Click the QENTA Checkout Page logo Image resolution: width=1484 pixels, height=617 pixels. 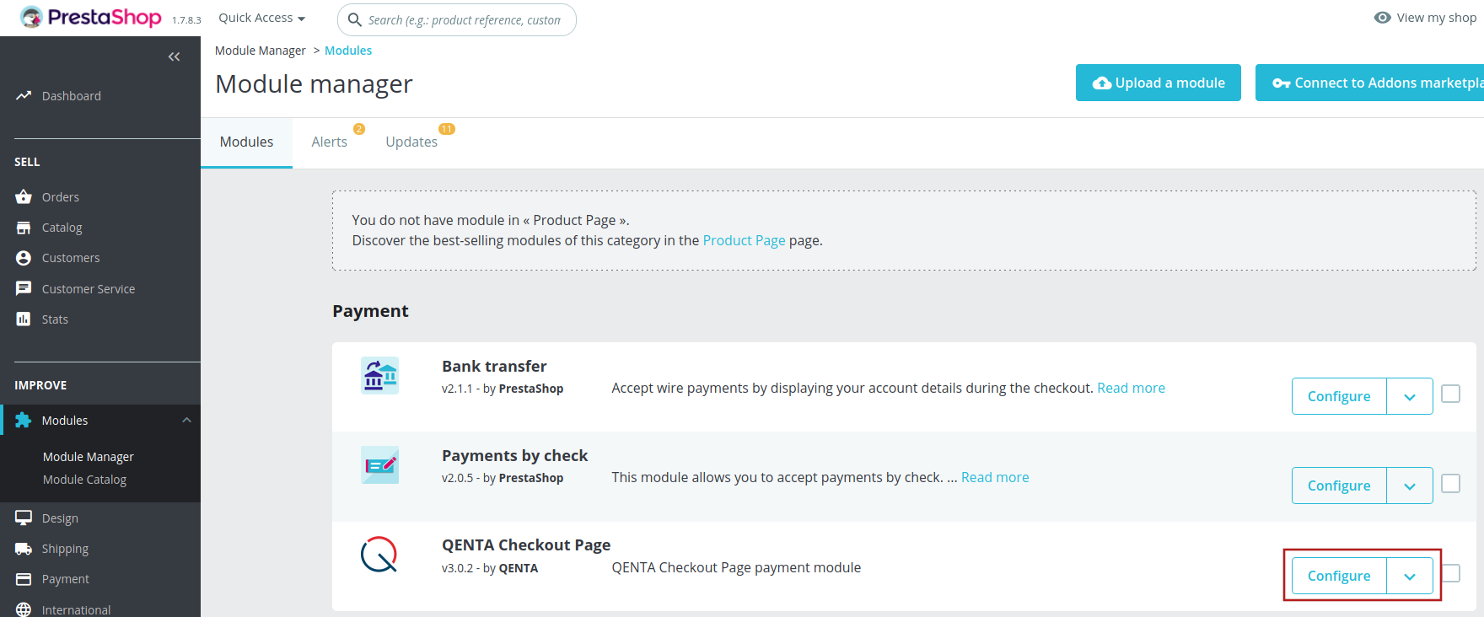(379, 555)
